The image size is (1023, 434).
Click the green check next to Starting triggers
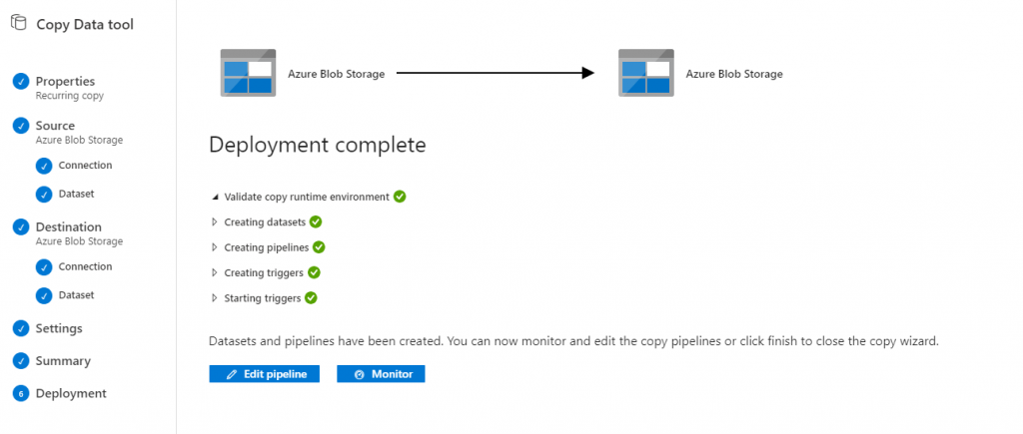coord(312,297)
